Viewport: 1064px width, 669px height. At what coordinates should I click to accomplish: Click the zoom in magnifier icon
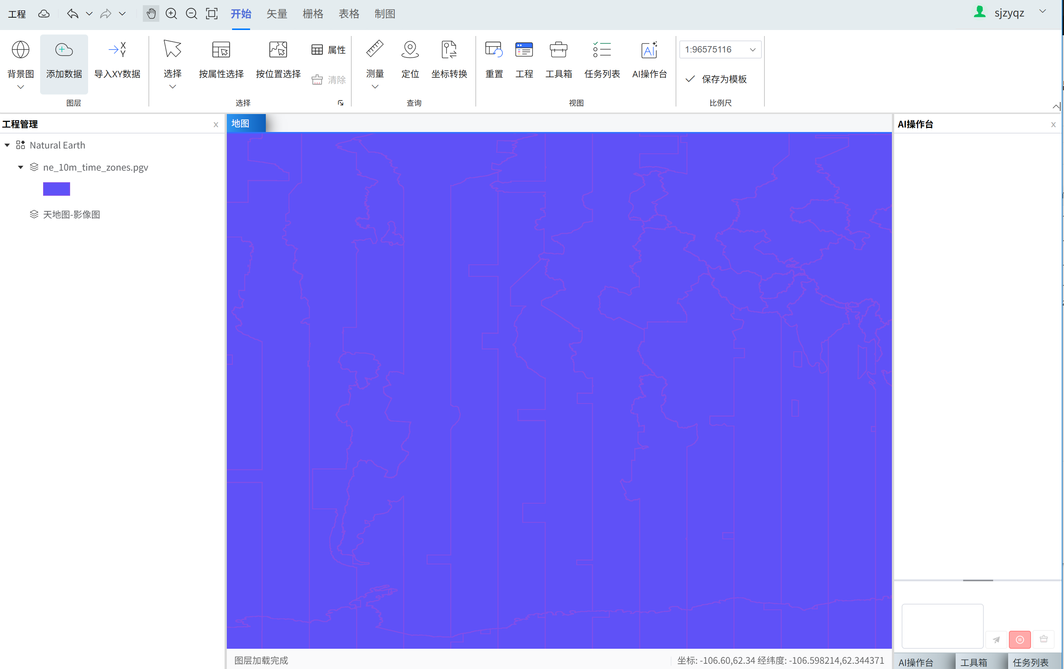pos(171,14)
